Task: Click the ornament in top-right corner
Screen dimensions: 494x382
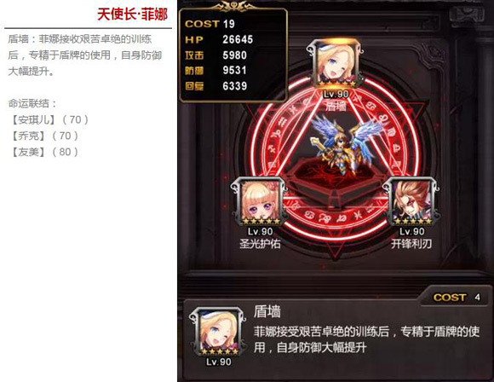Action: click(468, 14)
